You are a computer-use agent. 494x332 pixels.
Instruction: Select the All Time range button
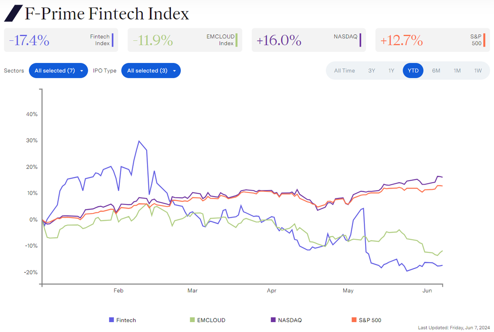(344, 70)
